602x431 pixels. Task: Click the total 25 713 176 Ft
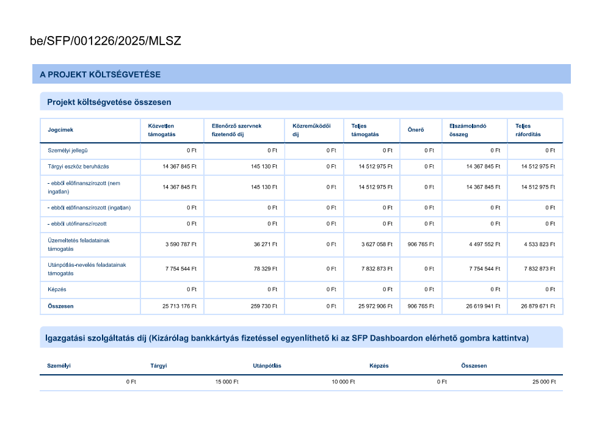(x=180, y=306)
